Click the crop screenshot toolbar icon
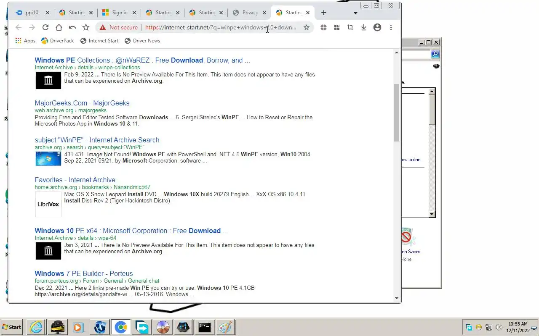 coord(350,27)
